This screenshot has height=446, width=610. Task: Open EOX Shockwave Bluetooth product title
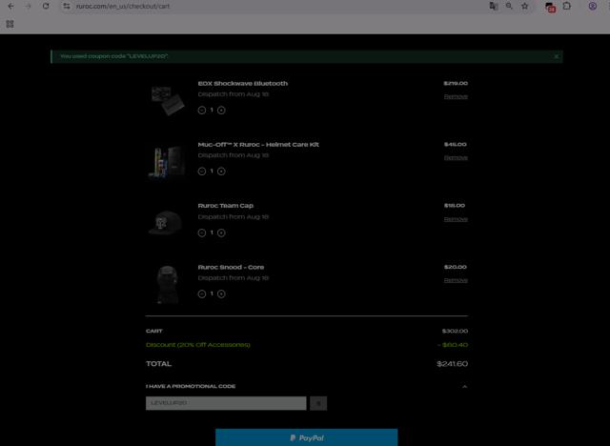[x=243, y=84]
